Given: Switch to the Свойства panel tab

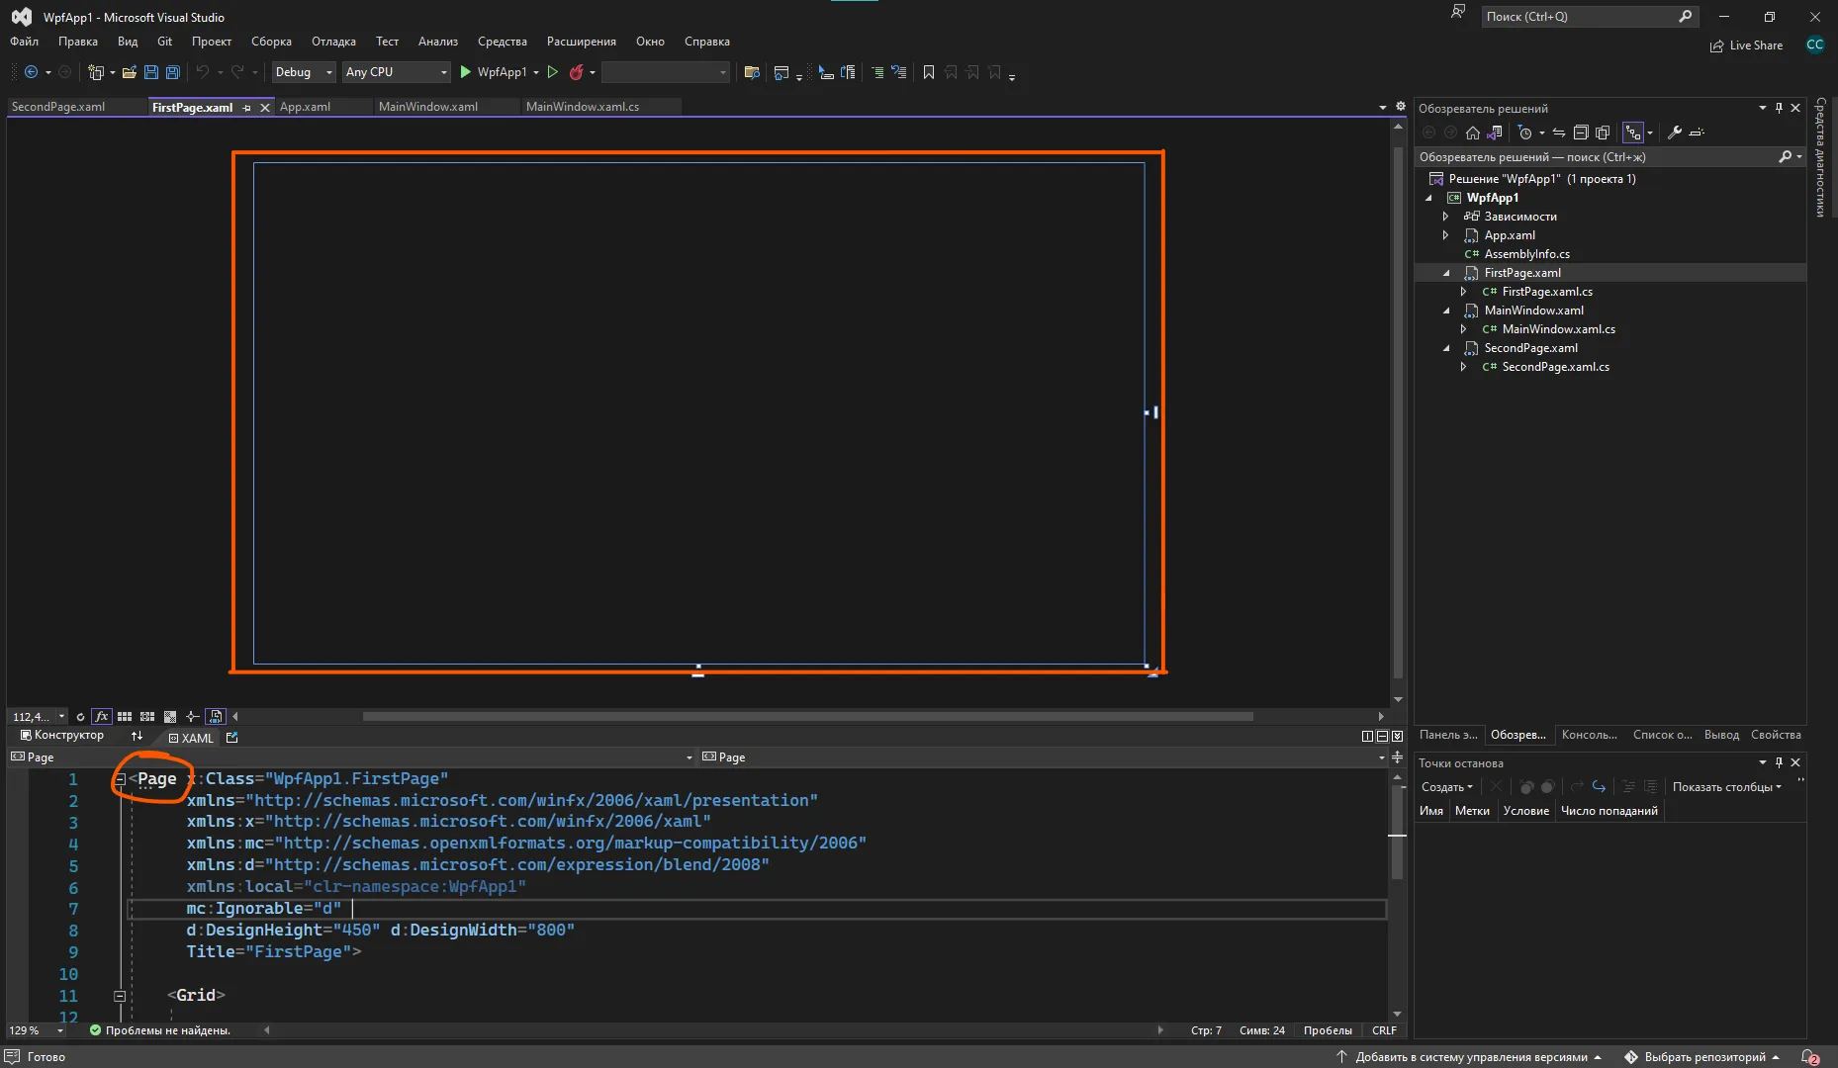Looking at the screenshot, I should tap(1776, 735).
